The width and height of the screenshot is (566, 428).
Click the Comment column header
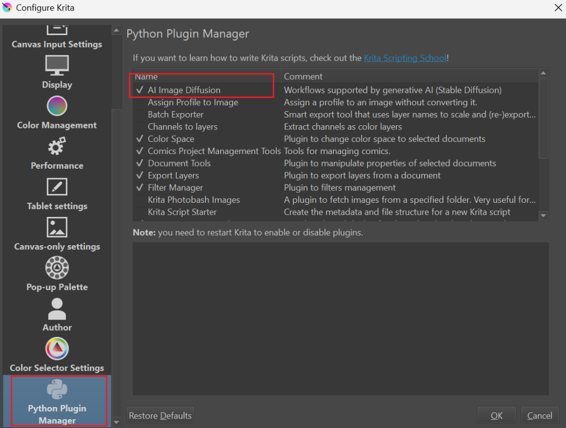410,76
